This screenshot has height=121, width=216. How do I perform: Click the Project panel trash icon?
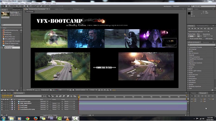pos(17,90)
